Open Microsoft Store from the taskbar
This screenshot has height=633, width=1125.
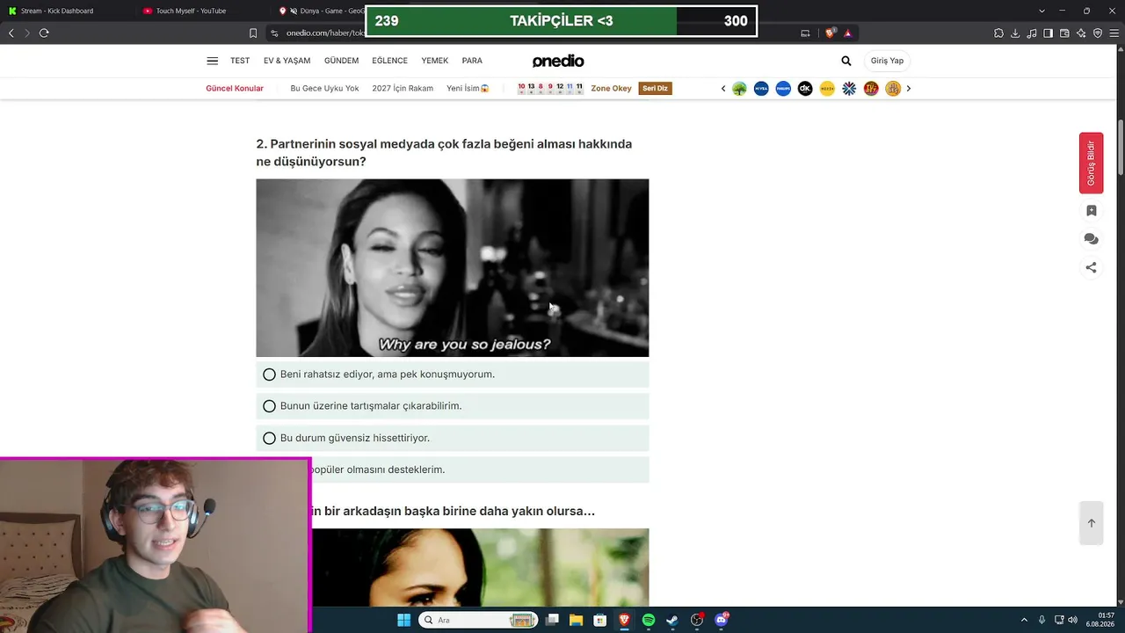600,620
